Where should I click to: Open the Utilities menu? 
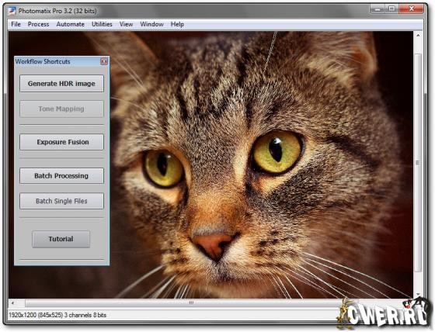102,24
